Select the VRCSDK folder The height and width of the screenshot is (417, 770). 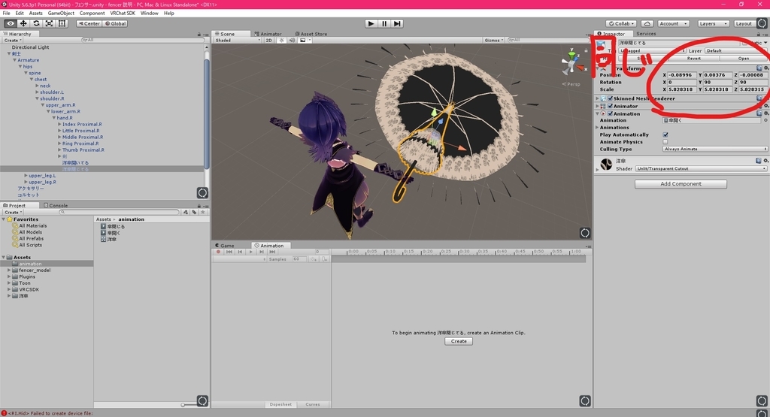click(29, 289)
